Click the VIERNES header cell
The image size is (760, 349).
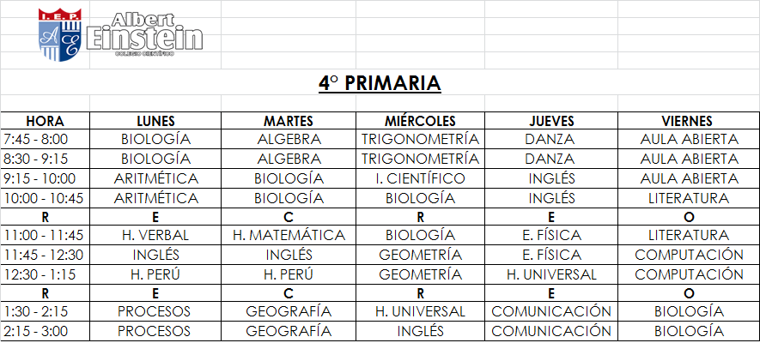point(688,121)
